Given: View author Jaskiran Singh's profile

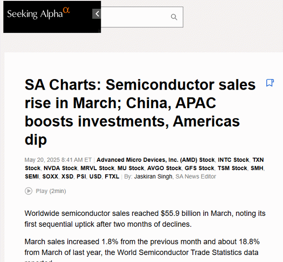Looking at the screenshot, I should click(x=153, y=176).
